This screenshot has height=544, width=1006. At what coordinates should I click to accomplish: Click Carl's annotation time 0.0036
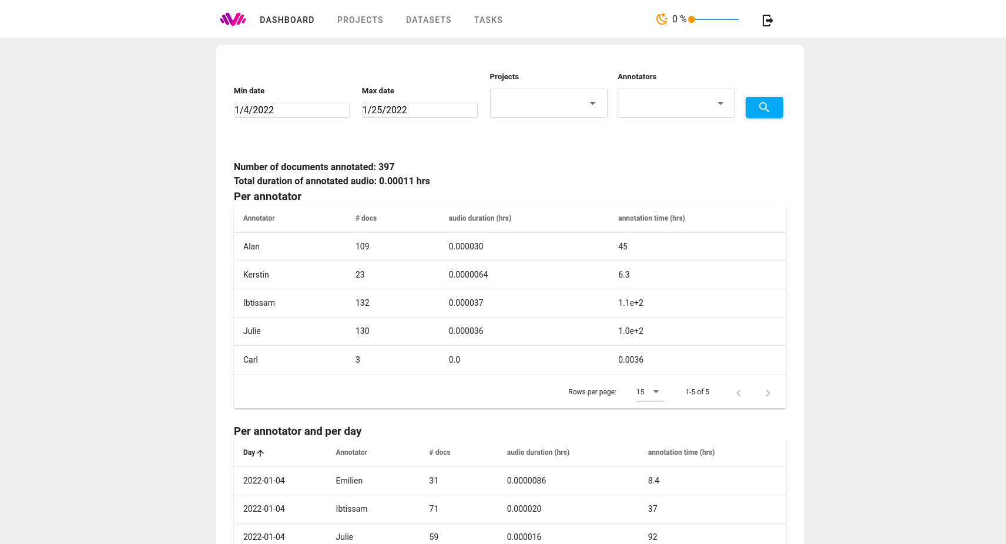pyautogui.click(x=631, y=360)
